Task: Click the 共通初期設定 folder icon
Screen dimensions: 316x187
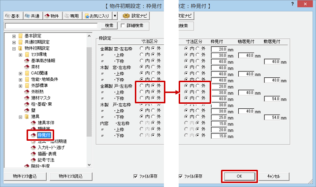Action: 20,42
